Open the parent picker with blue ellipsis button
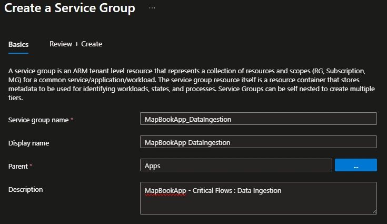Image resolution: width=387 pixels, height=224 pixels. click(x=355, y=165)
